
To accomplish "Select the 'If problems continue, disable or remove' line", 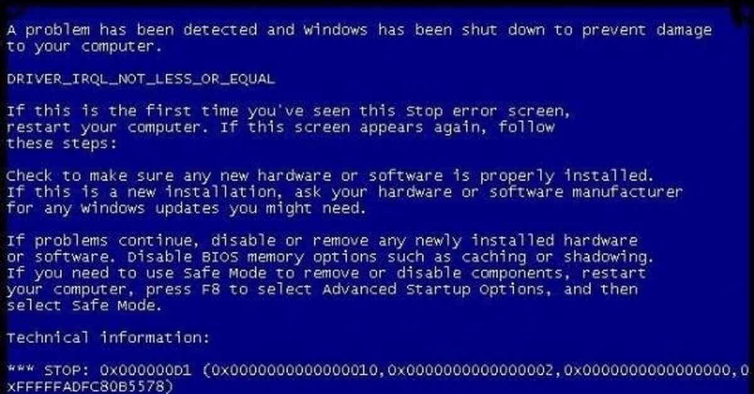I will tap(322, 241).
